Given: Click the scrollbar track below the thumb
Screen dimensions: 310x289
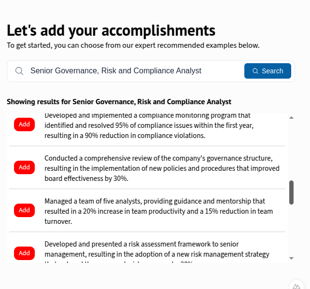Looking at the screenshot, I should 291,231.
